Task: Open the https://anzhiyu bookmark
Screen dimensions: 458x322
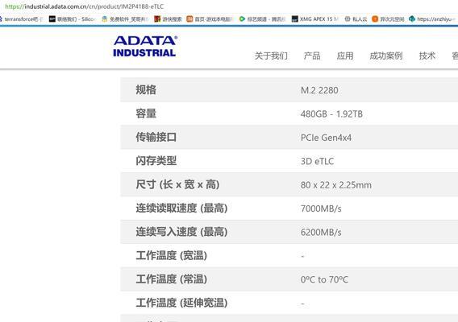Action: point(433,19)
